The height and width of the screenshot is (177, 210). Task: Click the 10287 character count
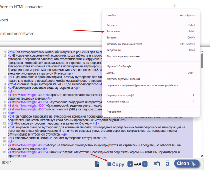point(6,162)
